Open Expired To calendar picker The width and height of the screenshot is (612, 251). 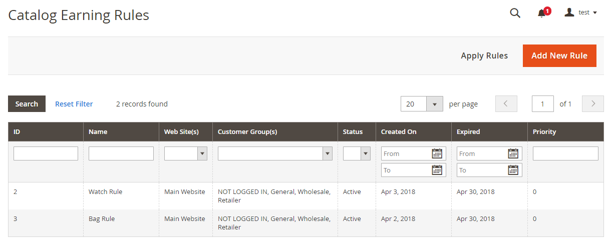click(513, 170)
